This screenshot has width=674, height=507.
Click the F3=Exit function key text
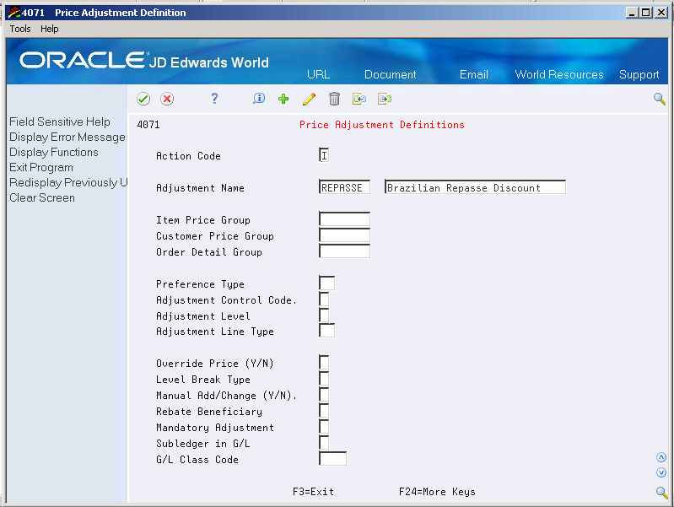[x=313, y=492]
